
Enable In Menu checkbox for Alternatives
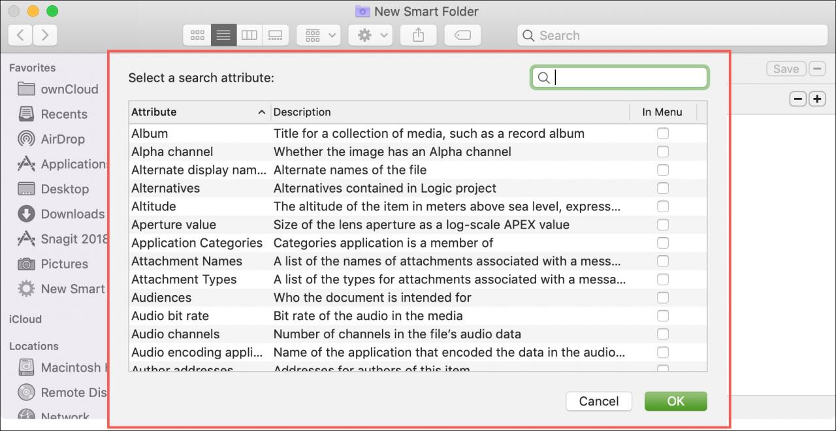click(x=663, y=188)
